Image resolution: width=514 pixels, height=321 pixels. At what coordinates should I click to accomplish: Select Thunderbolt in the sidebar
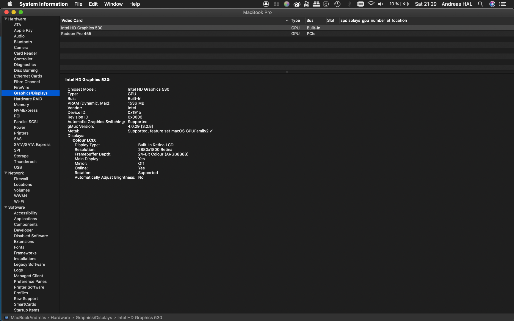coord(25,162)
